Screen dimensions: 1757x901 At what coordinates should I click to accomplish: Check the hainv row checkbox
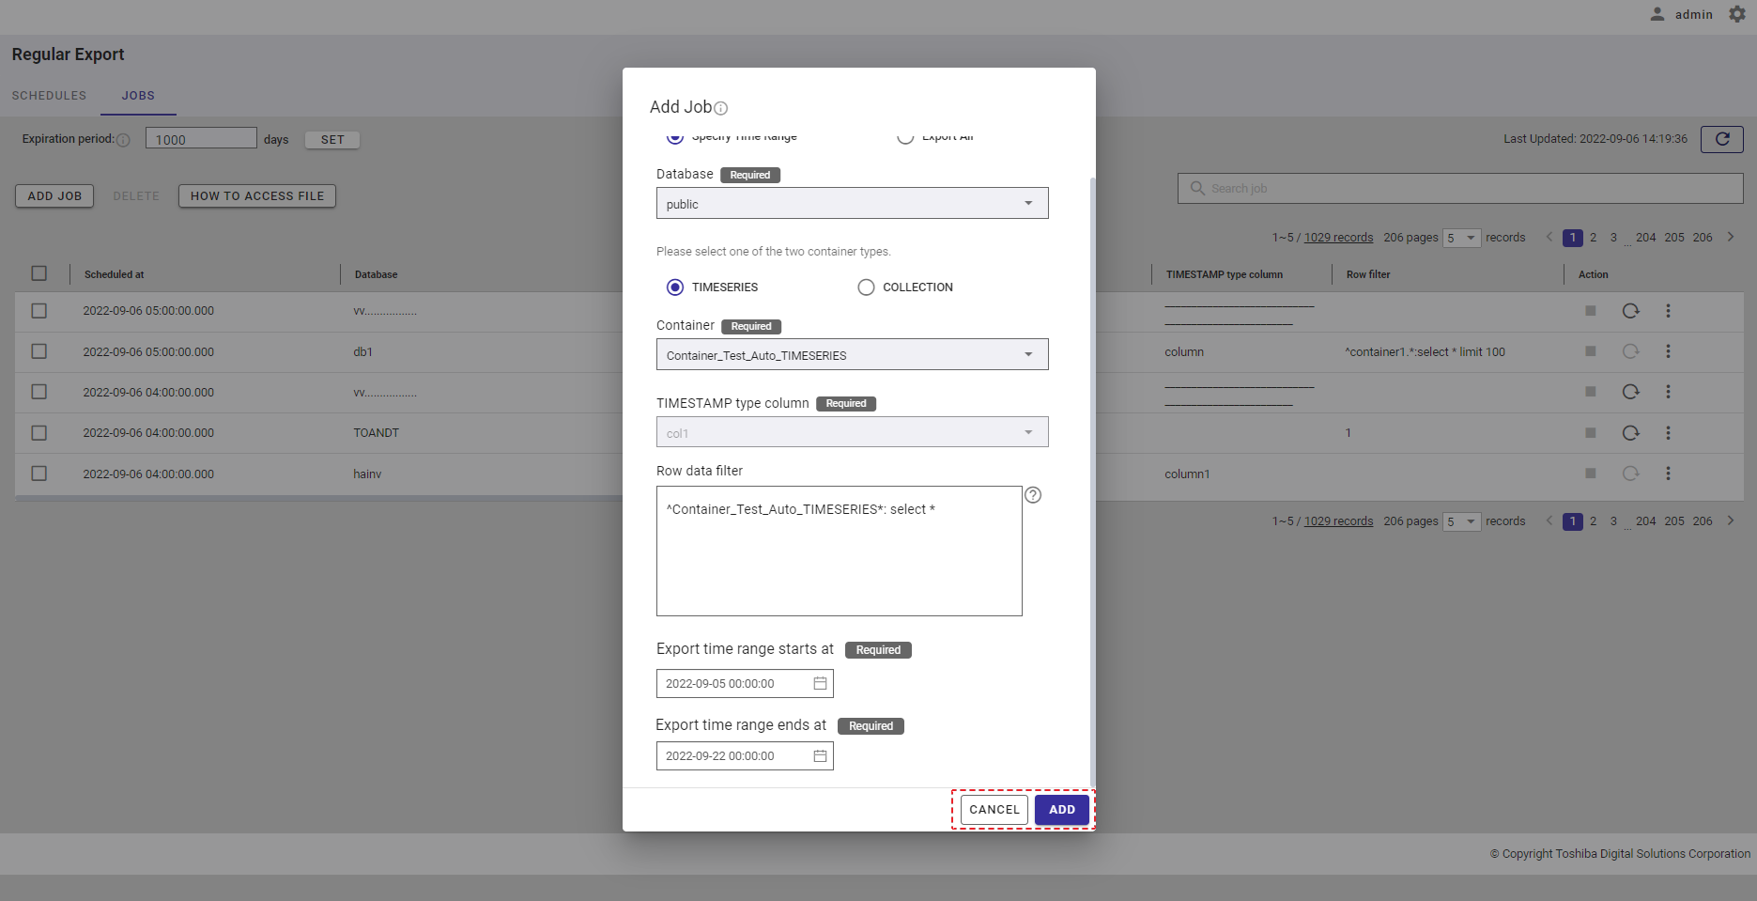point(39,474)
